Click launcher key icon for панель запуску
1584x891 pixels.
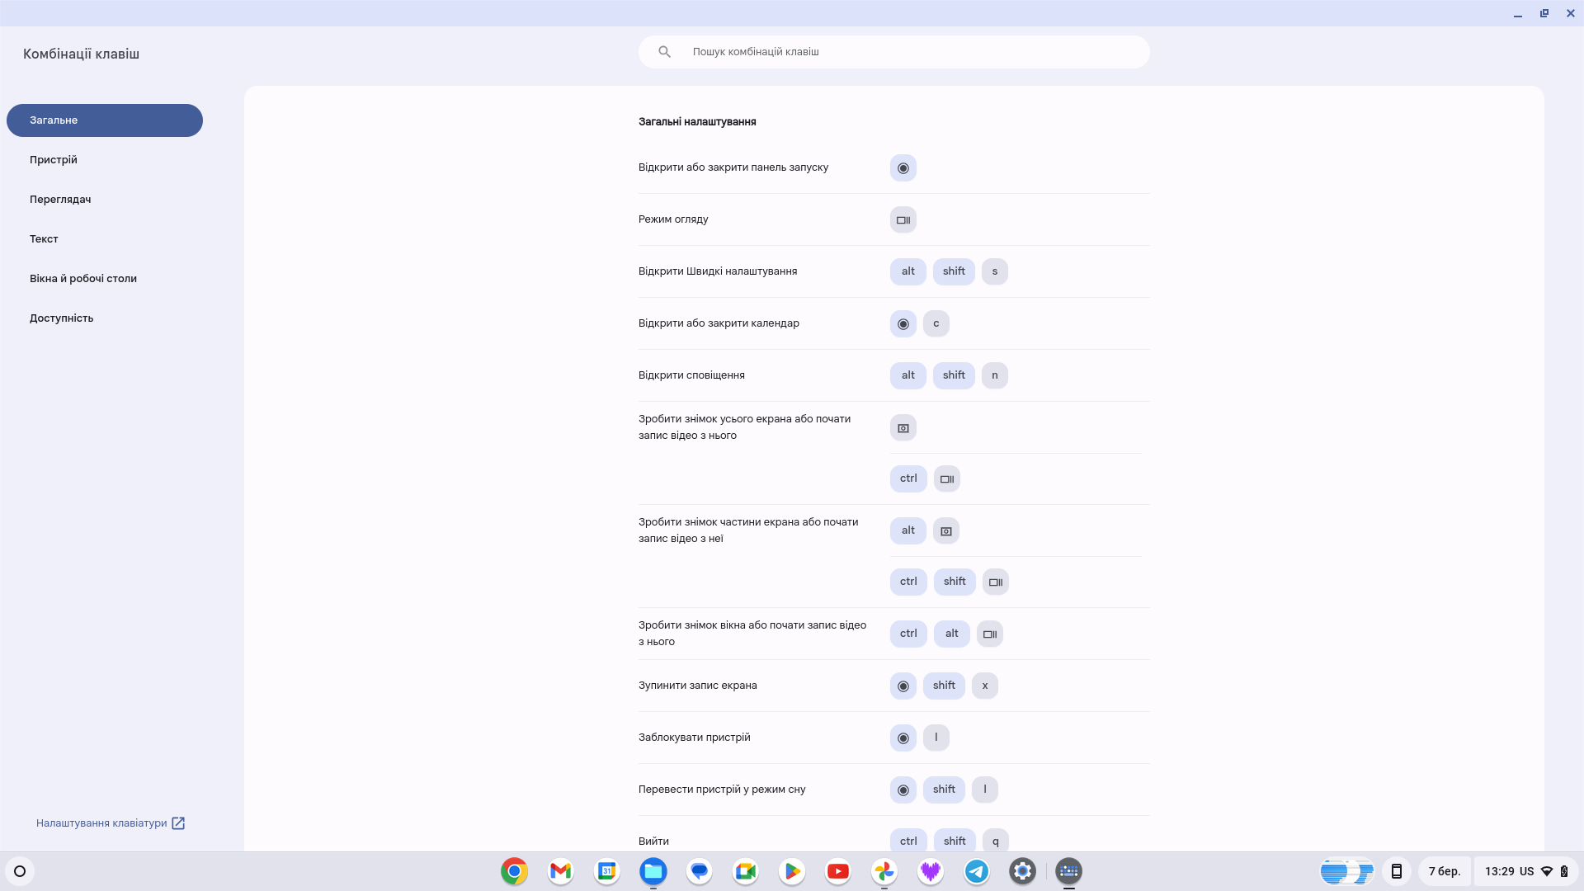click(903, 168)
